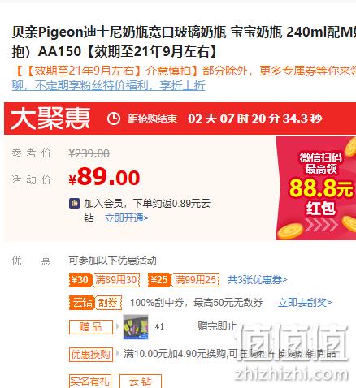Click the small arrow next to 赠品 tag
This screenshot has width=356, height=388.
[117, 326]
